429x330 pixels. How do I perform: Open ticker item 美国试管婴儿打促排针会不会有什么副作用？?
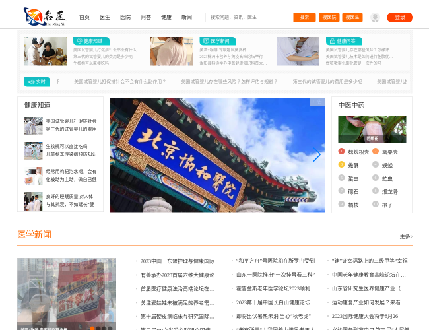pos(120,82)
